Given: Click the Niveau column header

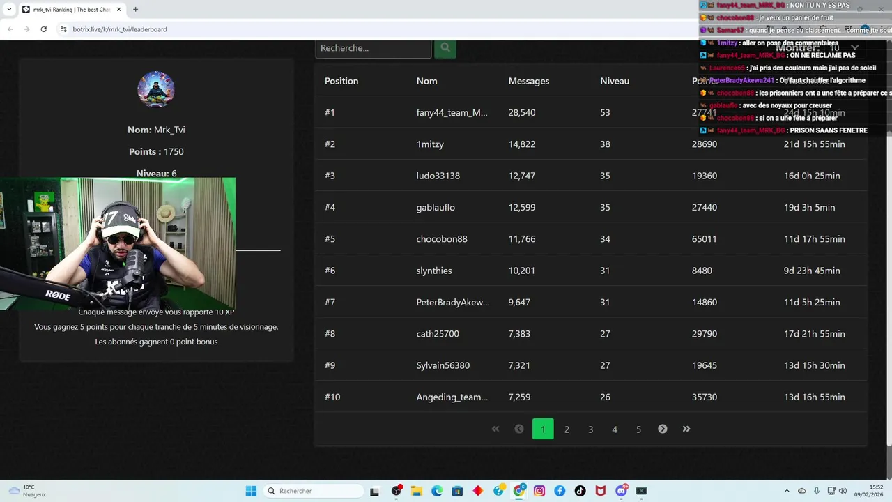Looking at the screenshot, I should click(x=615, y=81).
